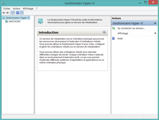Click the 'Un serveur de virtualisation' paragraph
Image resolution: width=159 pixels, height=120 pixels.
pyautogui.click(x=72, y=43)
